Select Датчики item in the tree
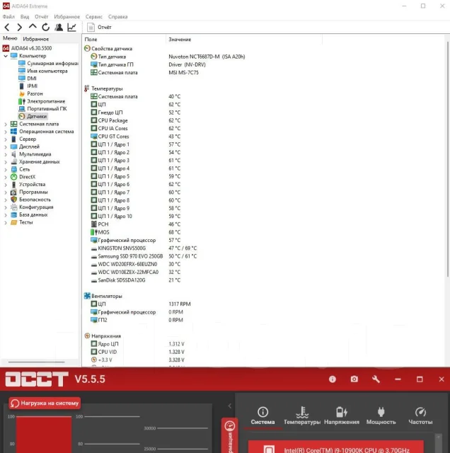The width and height of the screenshot is (450, 453). [33, 116]
